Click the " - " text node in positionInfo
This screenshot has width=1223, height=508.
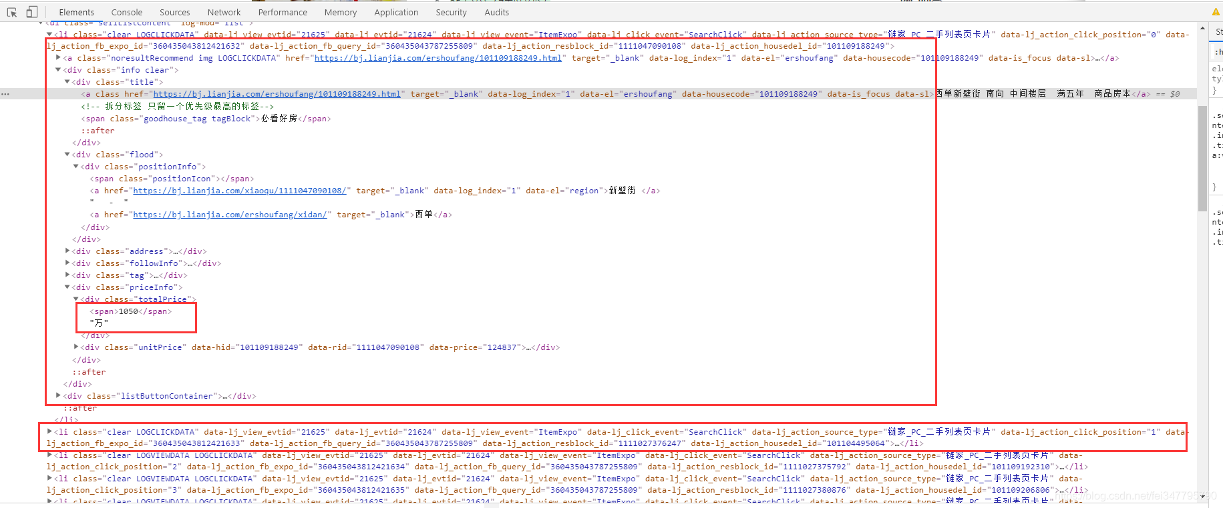click(x=109, y=203)
